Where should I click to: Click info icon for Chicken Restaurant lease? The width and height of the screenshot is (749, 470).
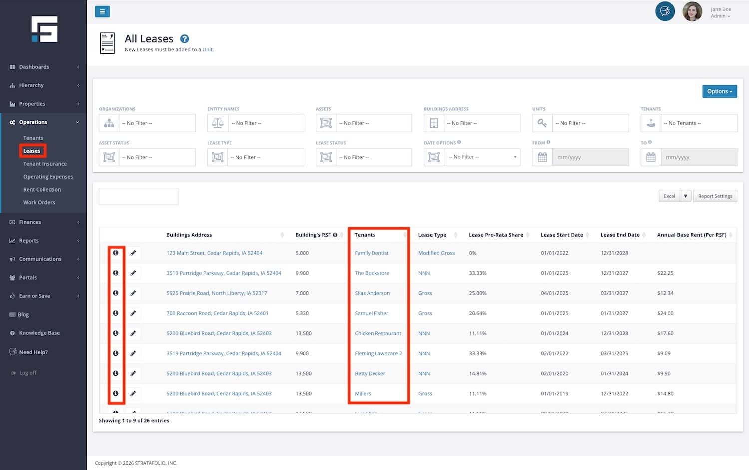coord(116,333)
